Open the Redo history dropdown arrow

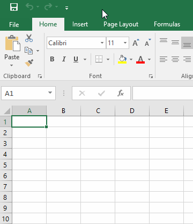(x=57, y=7)
